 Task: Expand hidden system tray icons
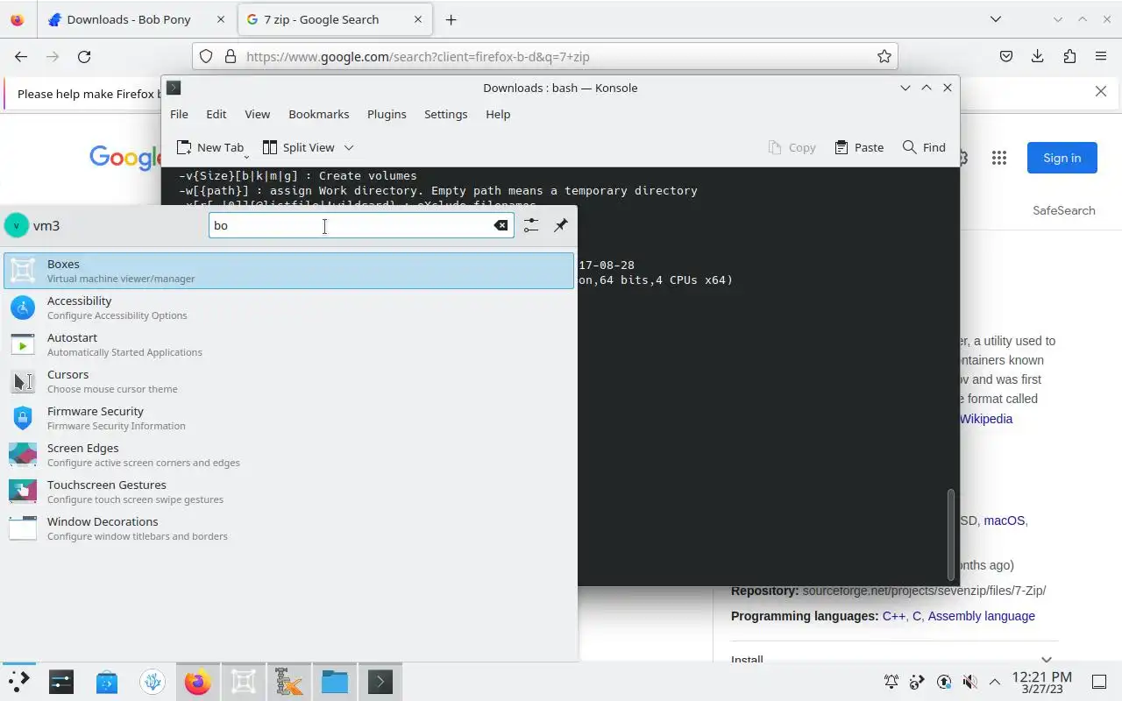tap(995, 682)
